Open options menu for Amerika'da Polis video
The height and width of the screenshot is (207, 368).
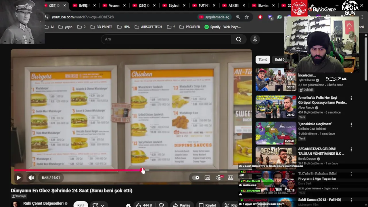pyautogui.click(x=351, y=98)
